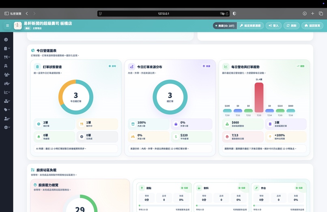327x212 pixels.
Task: Click the 炸台 station 低壓 badge
Action: tap(299, 188)
